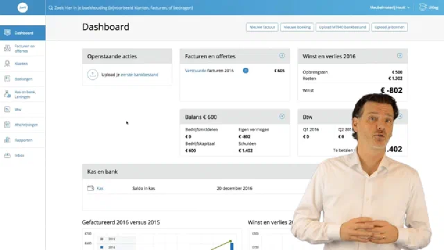Follow the Kas link in Kas en bank
The width and height of the screenshot is (444, 250).
tap(100, 188)
